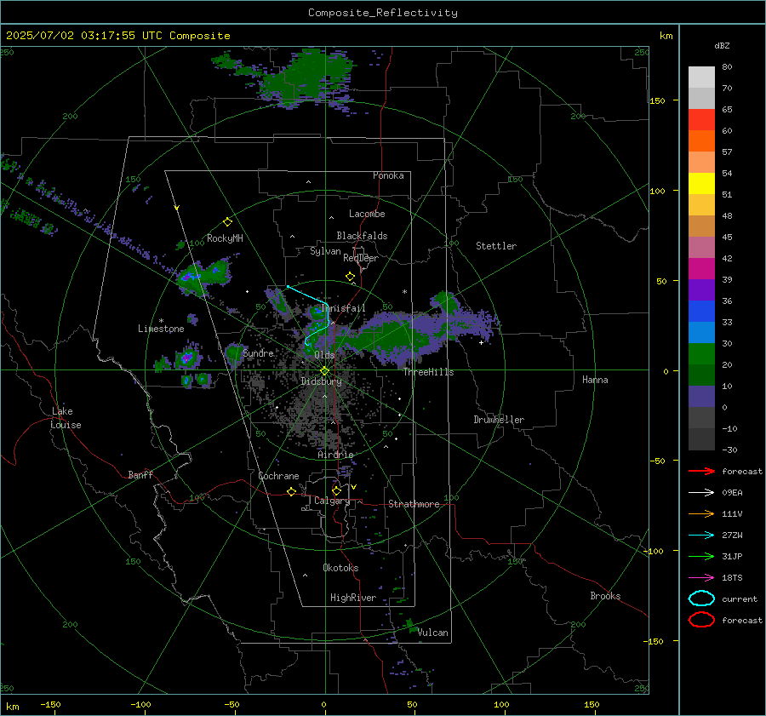Click the red 65 dBZ swatch
Viewport: 766px width, 716px height.
(701, 120)
